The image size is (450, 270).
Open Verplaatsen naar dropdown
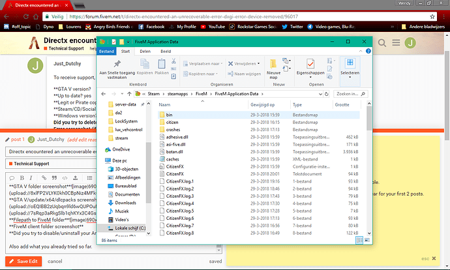coord(203,63)
